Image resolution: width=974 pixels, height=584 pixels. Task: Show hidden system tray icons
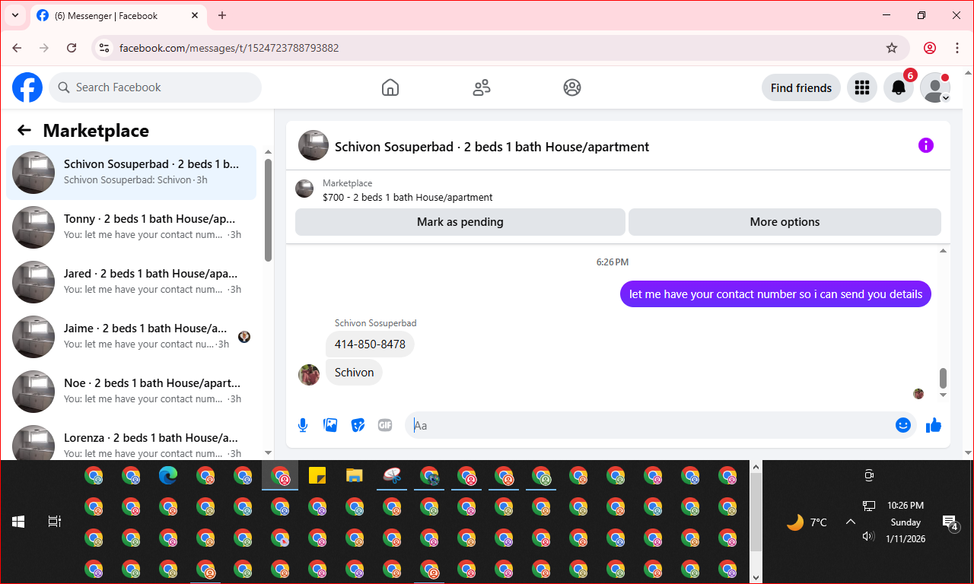click(x=851, y=522)
